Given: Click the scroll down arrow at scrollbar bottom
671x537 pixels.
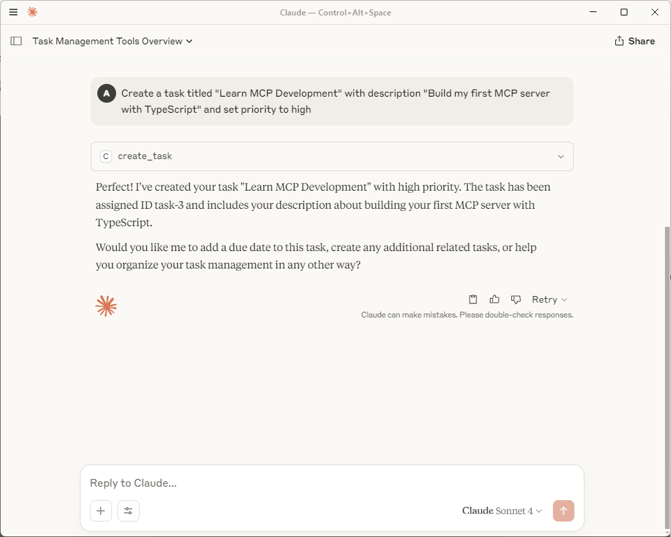Looking at the screenshot, I should [667, 532].
